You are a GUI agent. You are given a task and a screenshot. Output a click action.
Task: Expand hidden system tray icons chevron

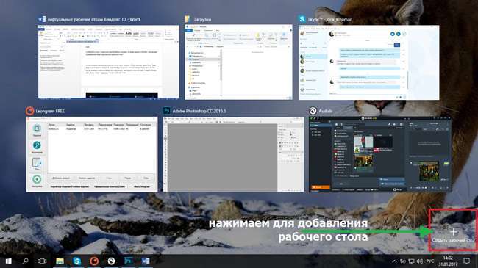point(394,261)
